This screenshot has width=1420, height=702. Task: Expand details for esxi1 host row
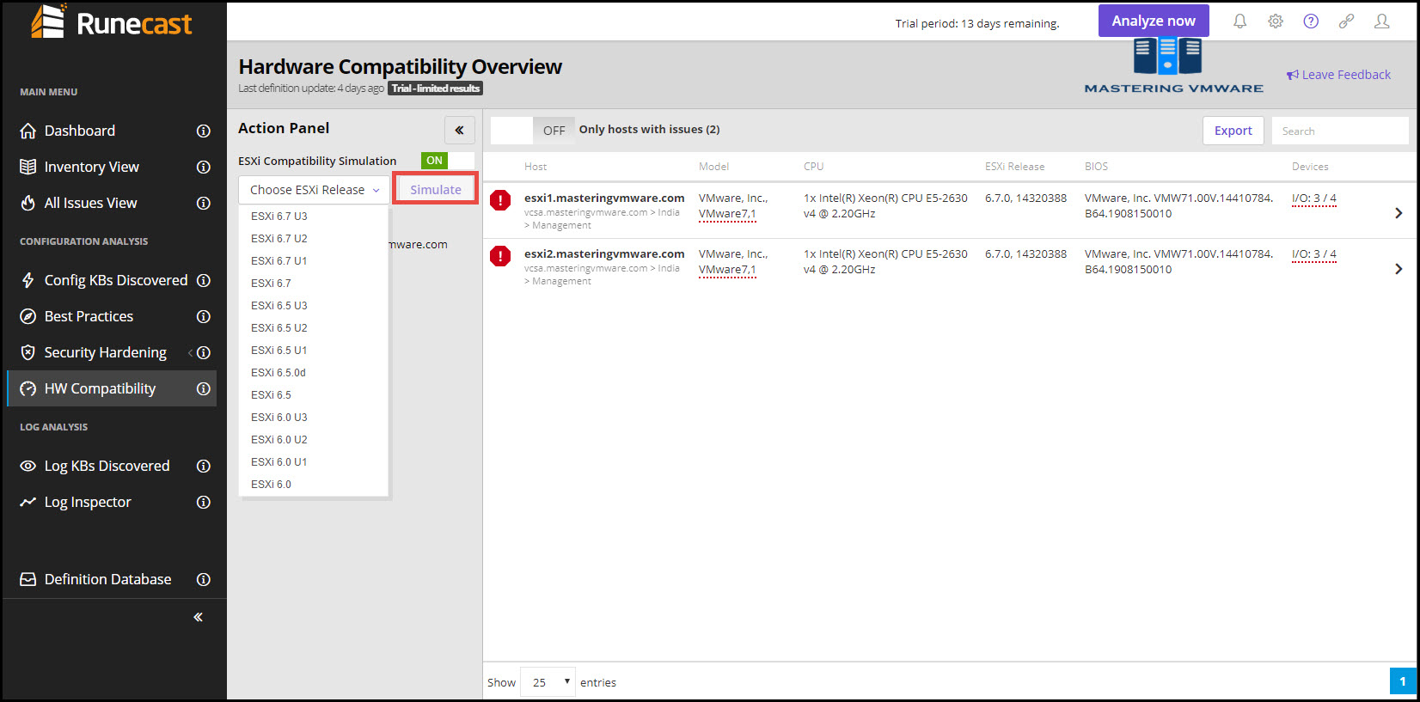tap(1399, 213)
